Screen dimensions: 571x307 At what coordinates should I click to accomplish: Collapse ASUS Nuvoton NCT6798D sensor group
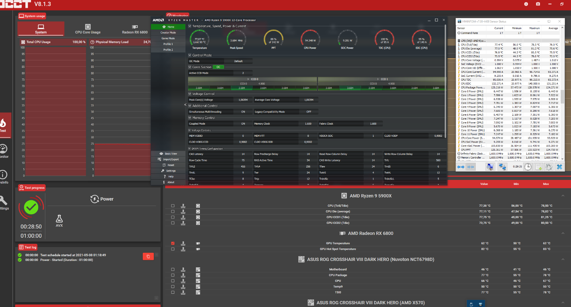pyautogui.click(x=563, y=259)
